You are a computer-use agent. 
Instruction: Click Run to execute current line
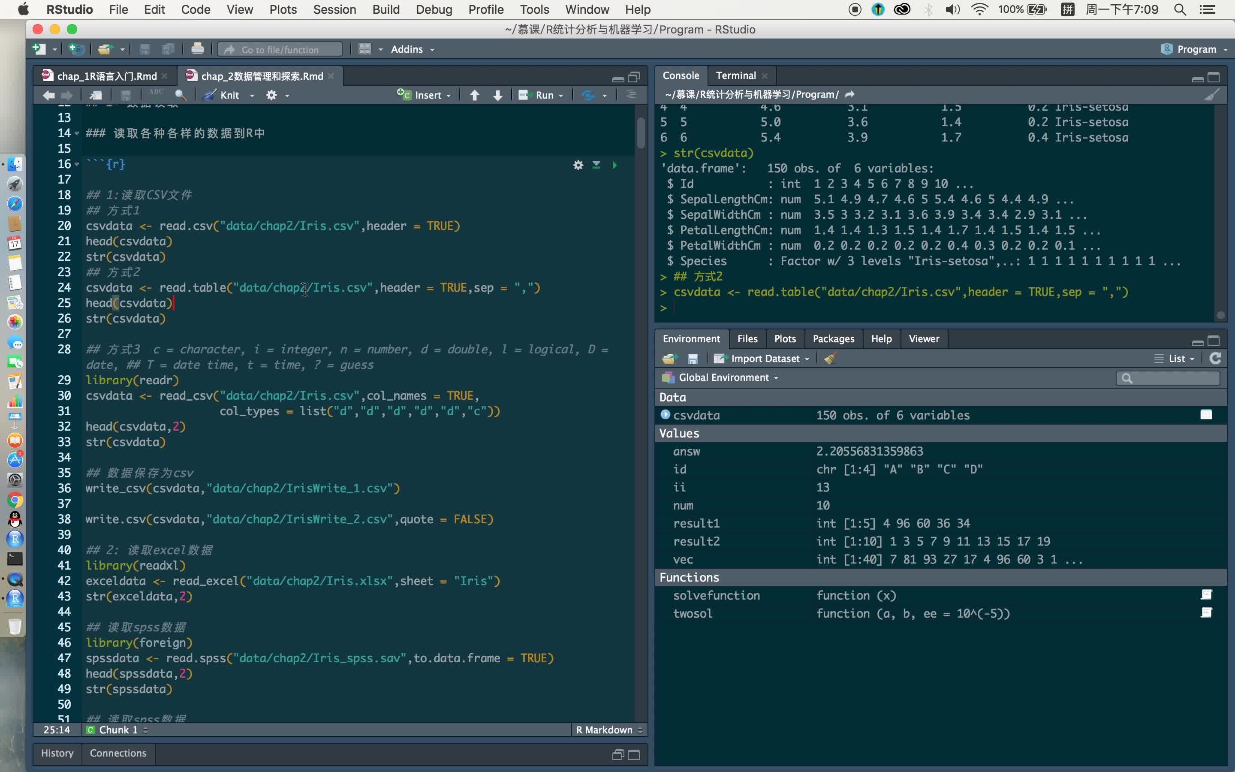tap(536, 95)
